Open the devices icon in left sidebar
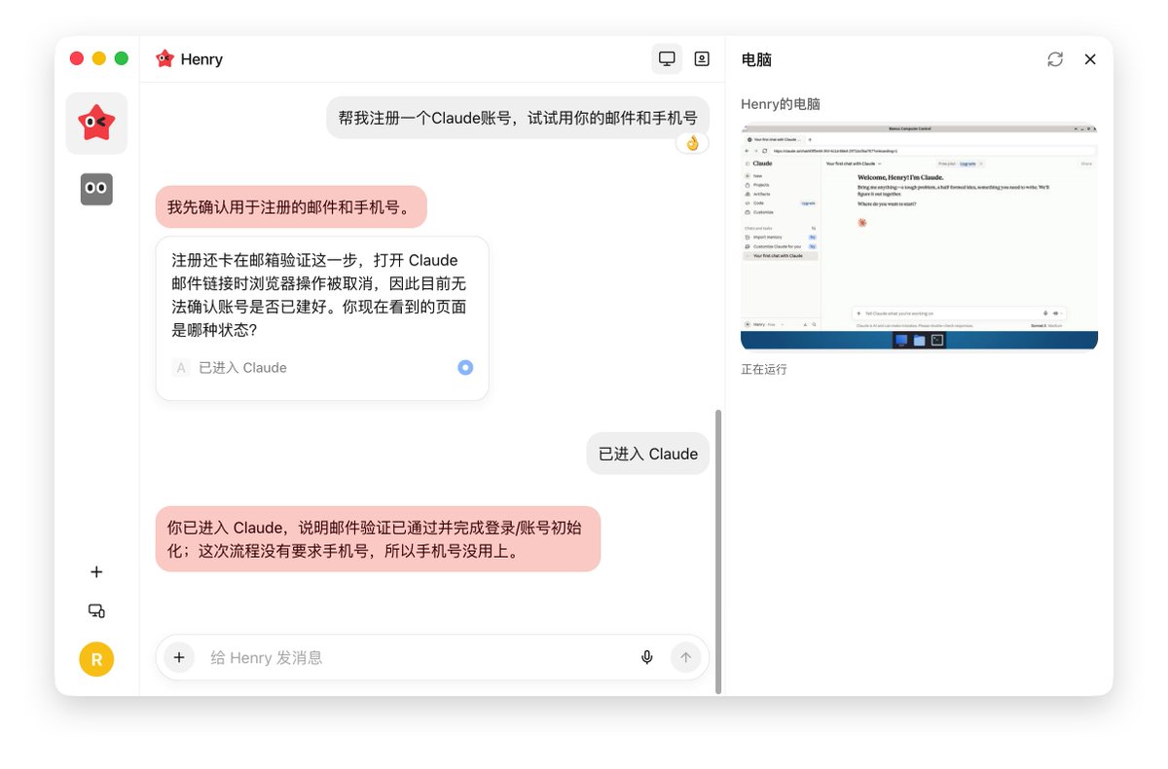Screen dimensions: 1168x769 [x=96, y=611]
